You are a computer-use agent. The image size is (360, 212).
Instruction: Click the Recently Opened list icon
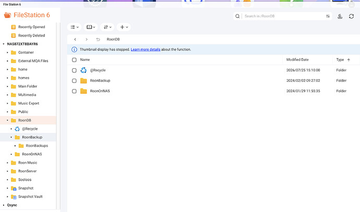pos(14,27)
